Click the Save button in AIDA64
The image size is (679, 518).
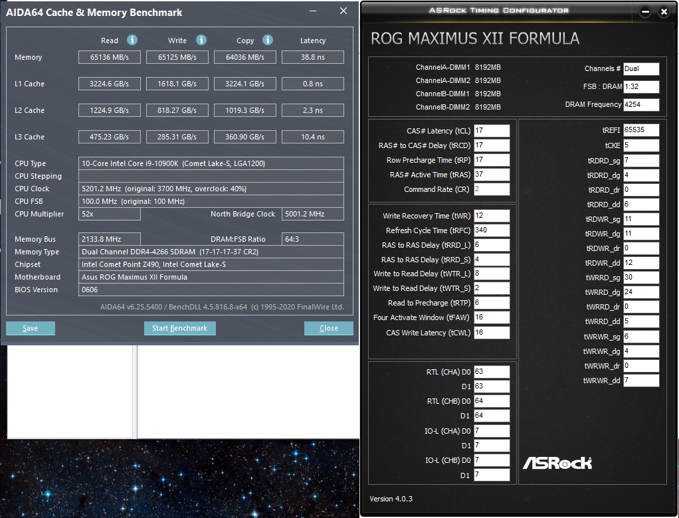tap(31, 328)
